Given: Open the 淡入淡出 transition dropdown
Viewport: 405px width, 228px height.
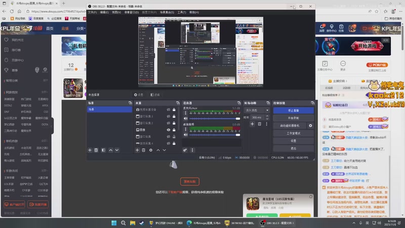Looking at the screenshot, I should [x=257, y=110].
